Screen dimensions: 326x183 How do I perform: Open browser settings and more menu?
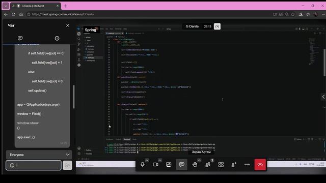pos(323,14)
